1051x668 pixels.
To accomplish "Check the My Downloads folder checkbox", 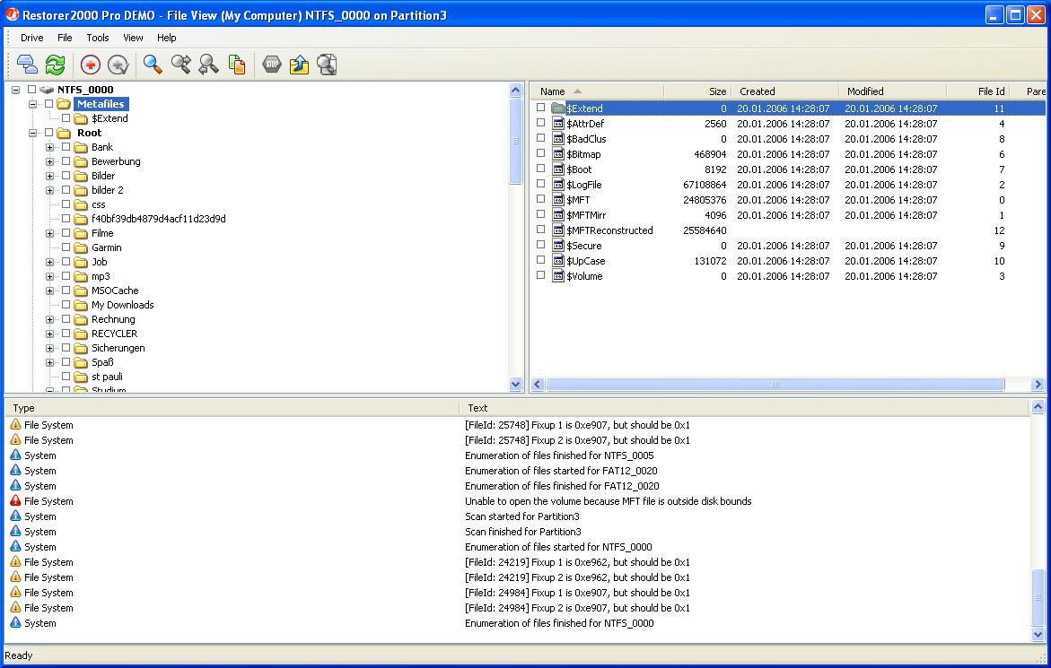I will (x=66, y=305).
